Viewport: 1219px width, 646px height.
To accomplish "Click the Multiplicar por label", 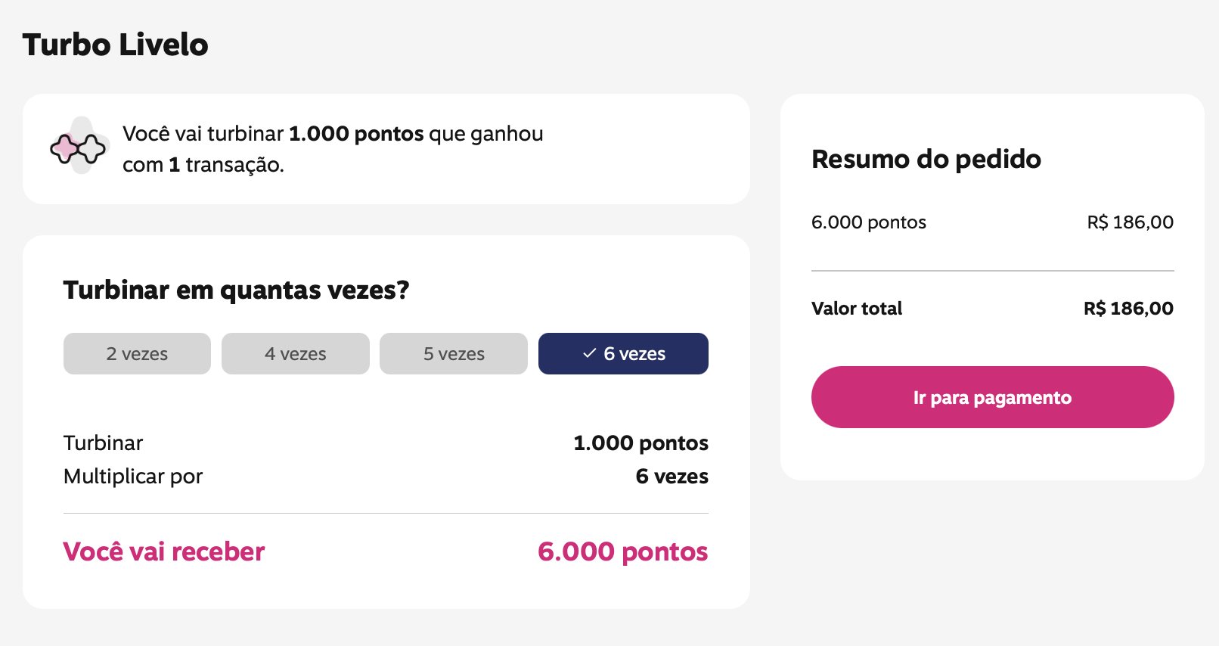I will [x=133, y=477].
